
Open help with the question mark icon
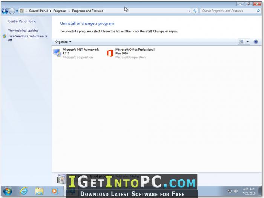(x=256, y=42)
